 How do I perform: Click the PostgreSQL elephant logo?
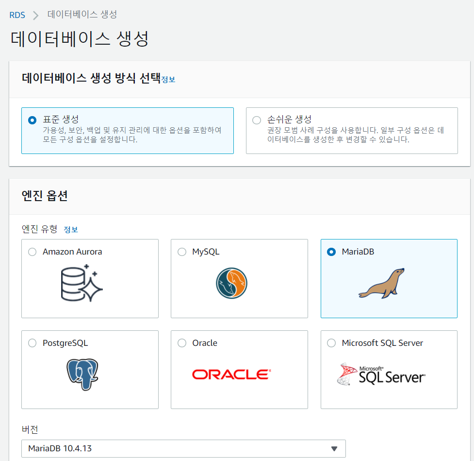pyautogui.click(x=82, y=375)
